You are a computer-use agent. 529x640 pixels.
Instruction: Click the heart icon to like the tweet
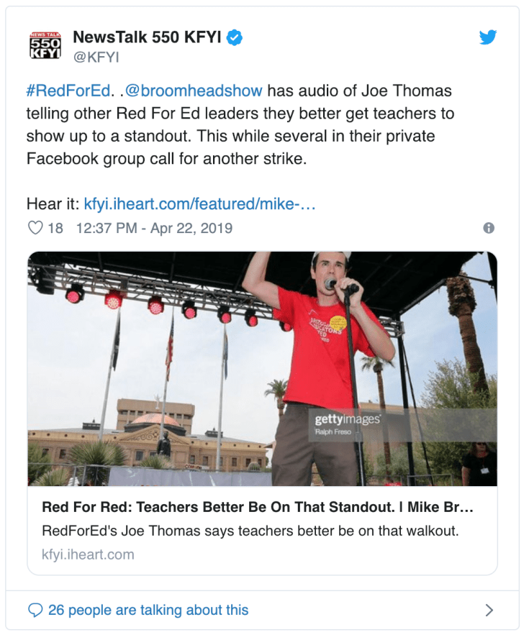click(x=35, y=227)
